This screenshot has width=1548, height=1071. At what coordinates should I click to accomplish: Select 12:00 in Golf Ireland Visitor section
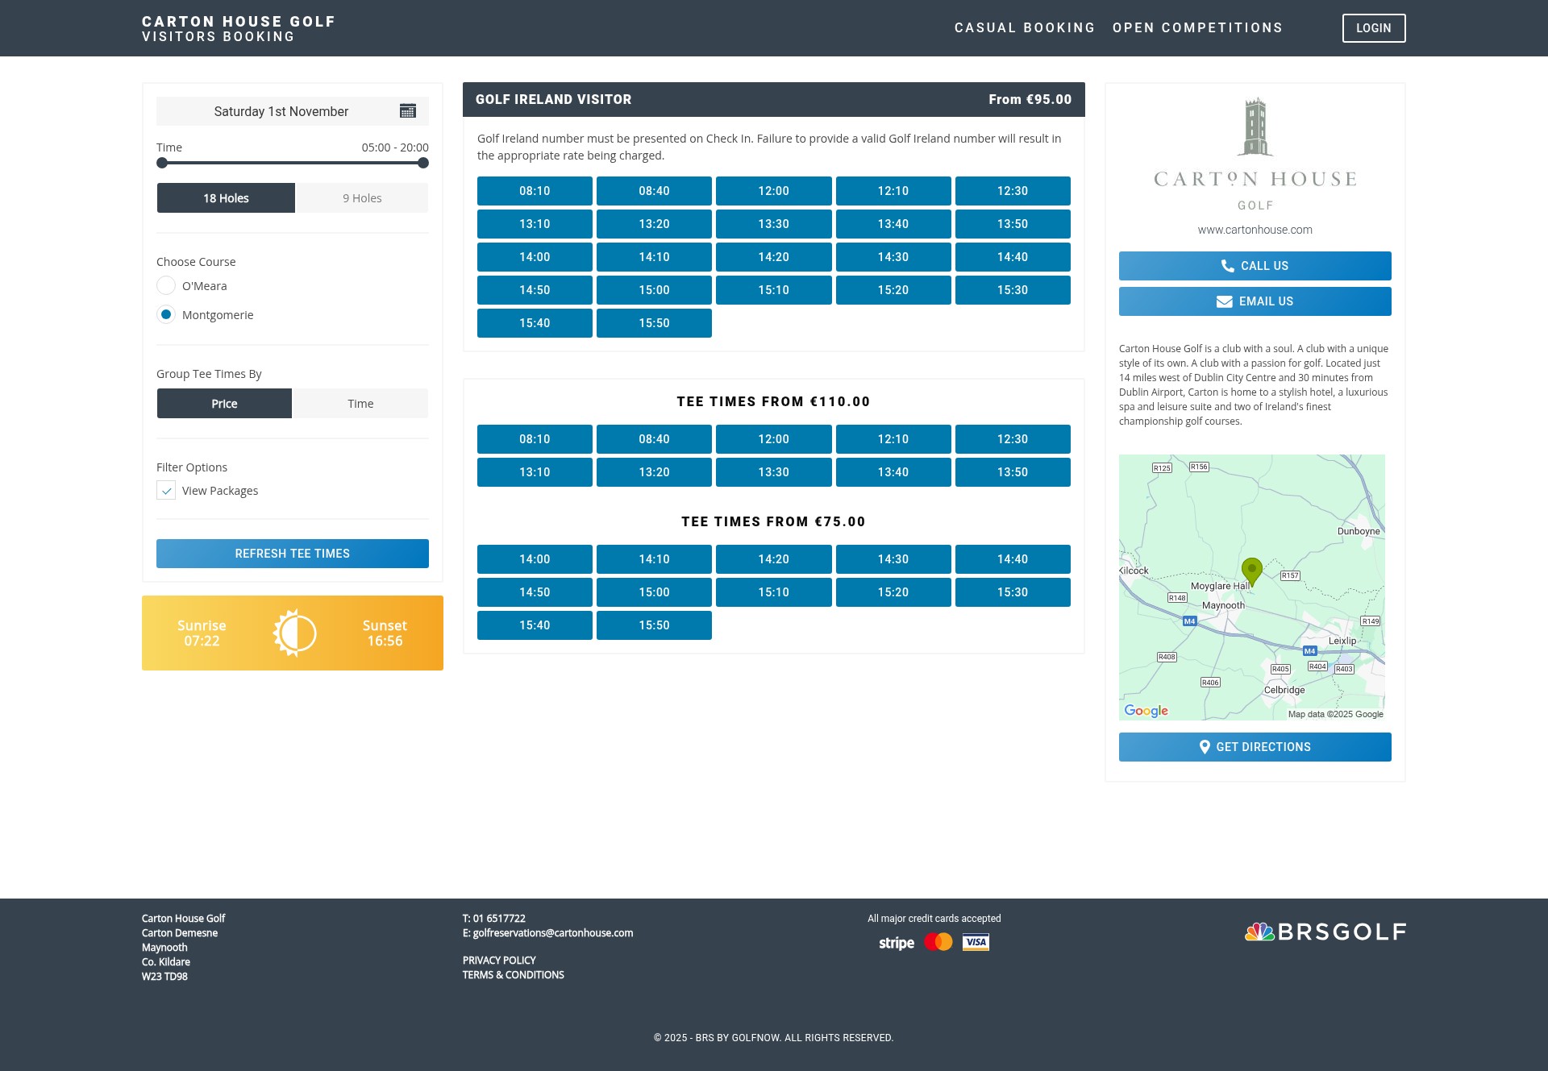(774, 191)
